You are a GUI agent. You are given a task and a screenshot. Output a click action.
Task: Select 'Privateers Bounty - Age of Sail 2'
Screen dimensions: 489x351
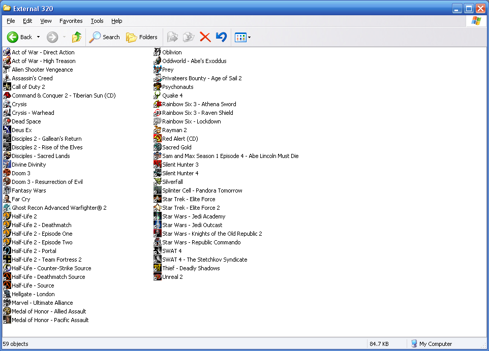click(202, 78)
